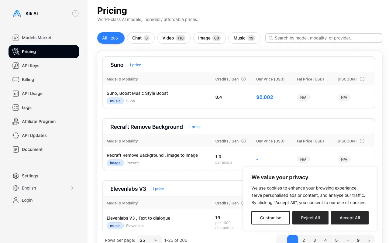Open the Models Market page
389x243 pixels.
[44, 38]
